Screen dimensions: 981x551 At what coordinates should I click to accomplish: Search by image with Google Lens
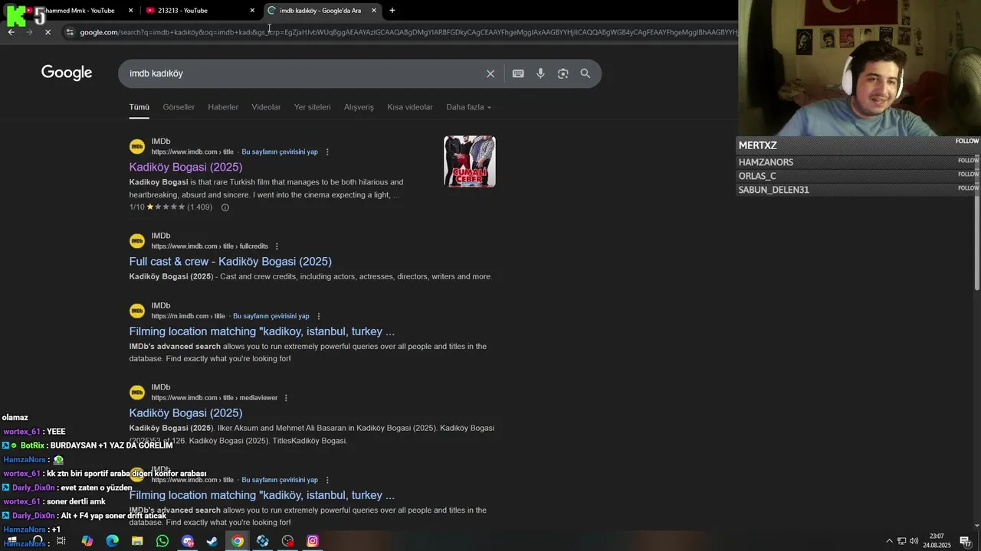(x=563, y=73)
